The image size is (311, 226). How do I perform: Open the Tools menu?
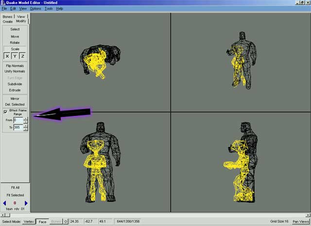tap(49, 9)
